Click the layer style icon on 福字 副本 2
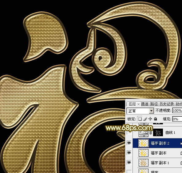This screenshot has height=173, width=182. click(x=181, y=143)
